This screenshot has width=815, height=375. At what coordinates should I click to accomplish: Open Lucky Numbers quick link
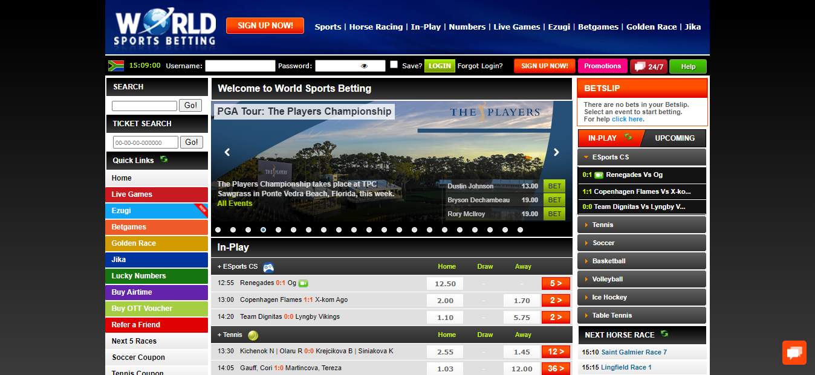[157, 276]
